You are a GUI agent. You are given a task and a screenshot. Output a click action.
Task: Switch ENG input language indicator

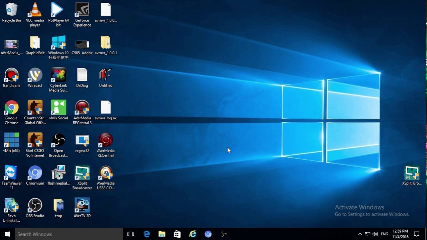[x=384, y=234]
